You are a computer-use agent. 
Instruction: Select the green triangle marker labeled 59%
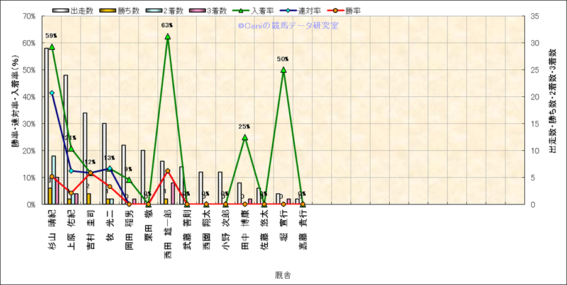(52, 47)
